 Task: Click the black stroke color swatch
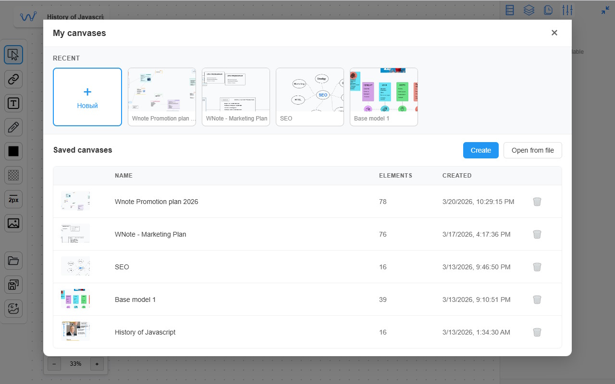click(x=13, y=151)
